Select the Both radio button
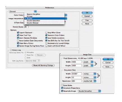 (x=26, y=58)
